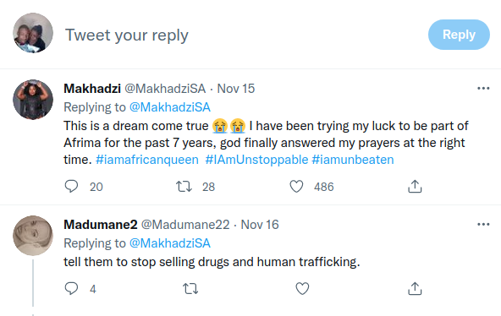This screenshot has width=501, height=316.
Task: Open the #IAmUnstoppable hashtag
Action: click(256, 160)
